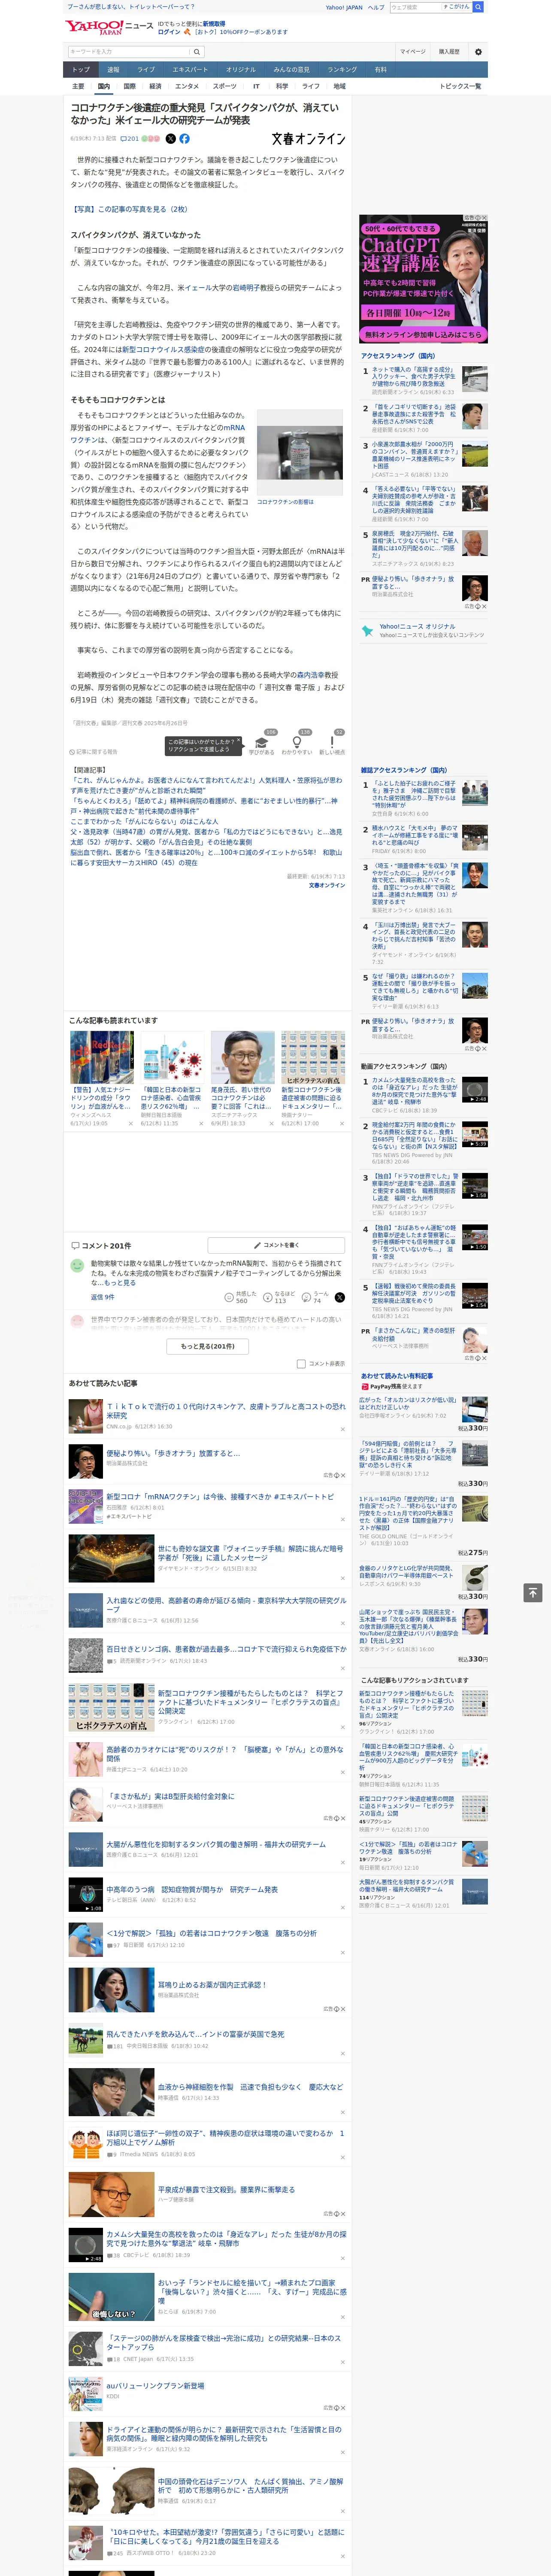Select the 国内 category tab
This screenshot has width=551, height=2576.
click(104, 87)
